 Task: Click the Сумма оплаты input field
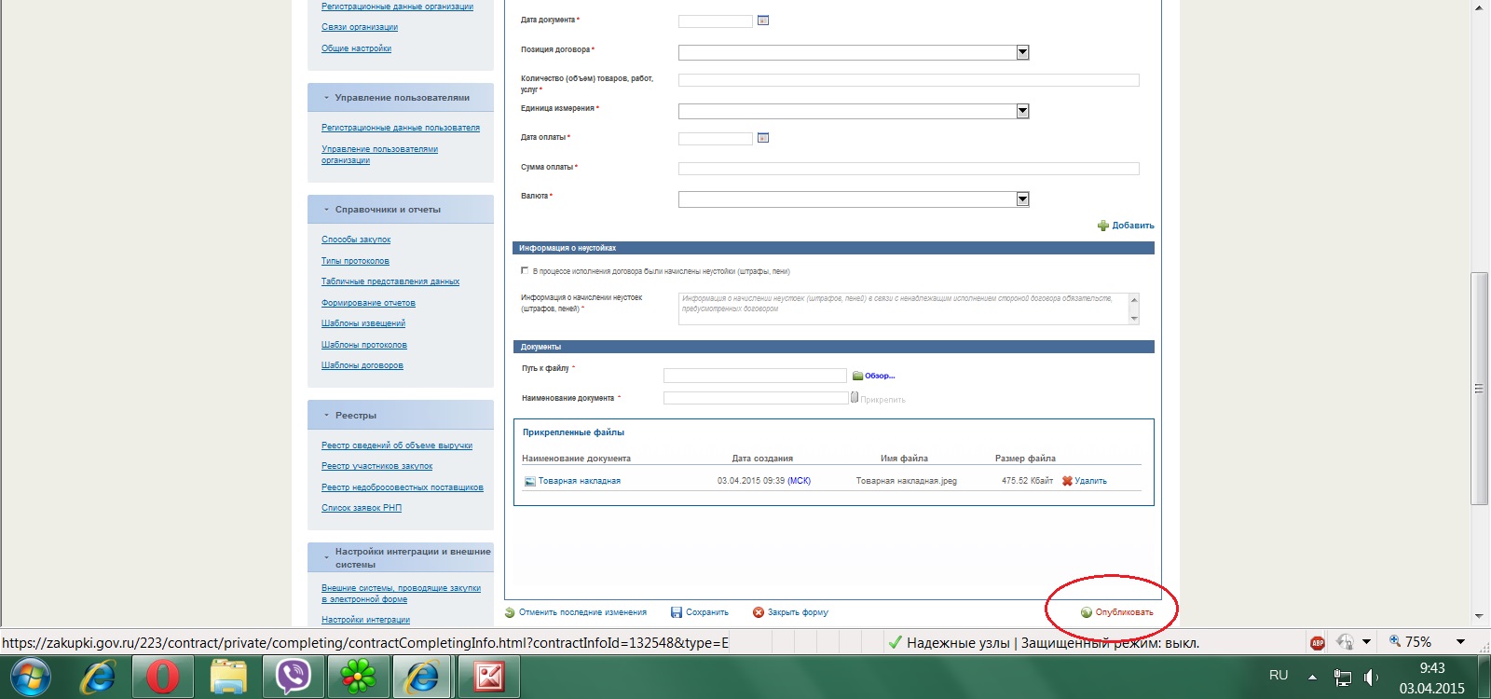point(908,169)
